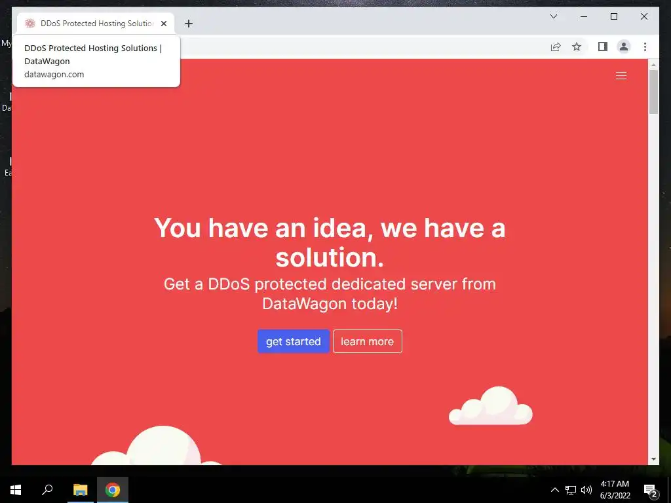Open Windows taskbar search
Image resolution: width=671 pixels, height=503 pixels.
click(47, 490)
